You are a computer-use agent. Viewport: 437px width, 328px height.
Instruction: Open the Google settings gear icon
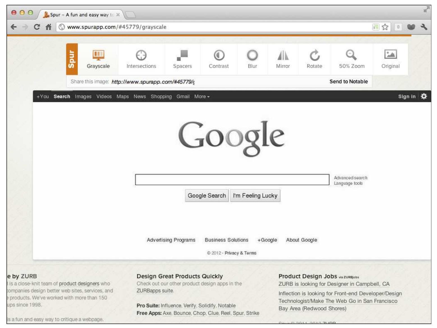point(424,96)
